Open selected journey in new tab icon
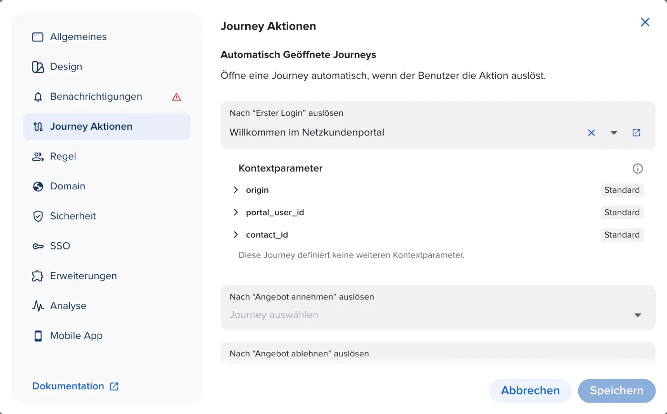Image resolution: width=667 pixels, height=414 pixels. coord(636,133)
